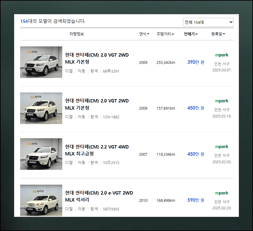Click mpark logo in 2025.02.03. row
Image resolution: width=253 pixels, height=231 pixels.
pos(222,147)
